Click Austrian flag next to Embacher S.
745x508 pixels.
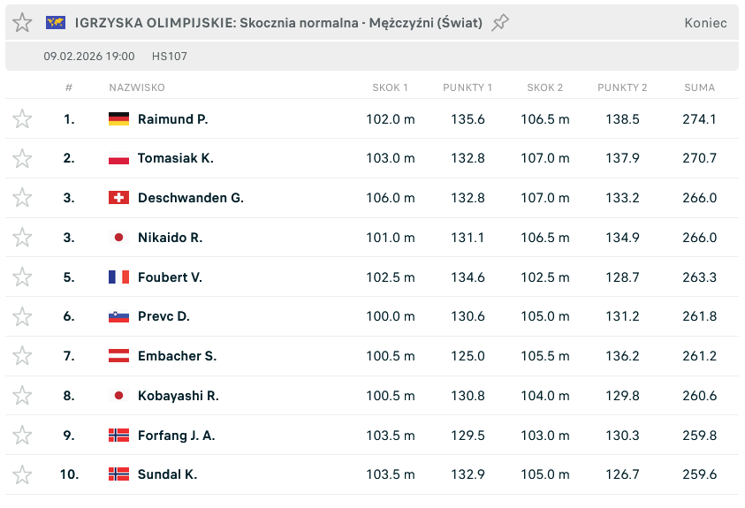point(118,356)
